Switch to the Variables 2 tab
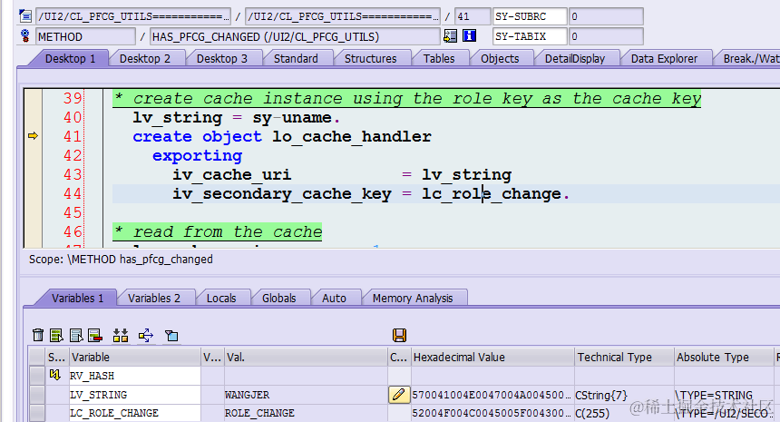 click(x=153, y=298)
